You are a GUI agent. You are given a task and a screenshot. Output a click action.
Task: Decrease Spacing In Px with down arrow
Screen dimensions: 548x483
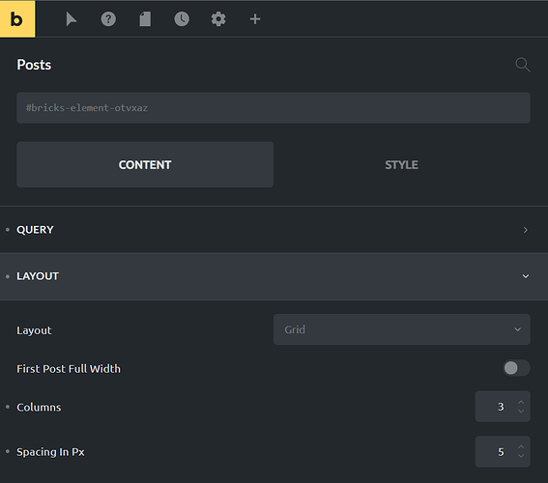click(x=521, y=456)
